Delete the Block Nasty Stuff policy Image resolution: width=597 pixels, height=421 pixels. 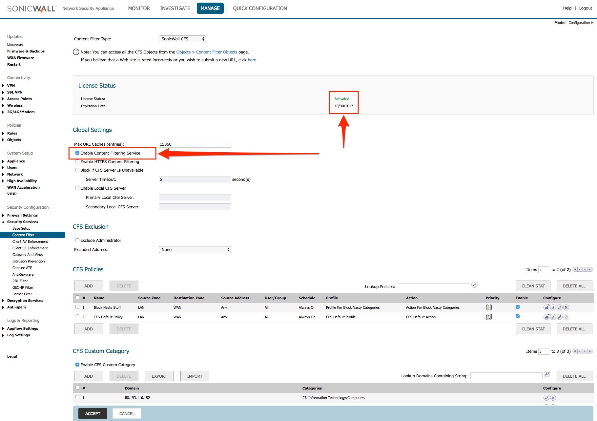coord(566,307)
